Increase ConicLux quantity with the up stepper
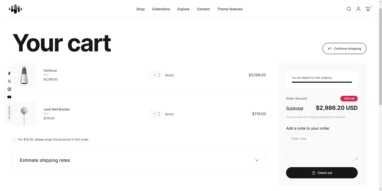 159,74
